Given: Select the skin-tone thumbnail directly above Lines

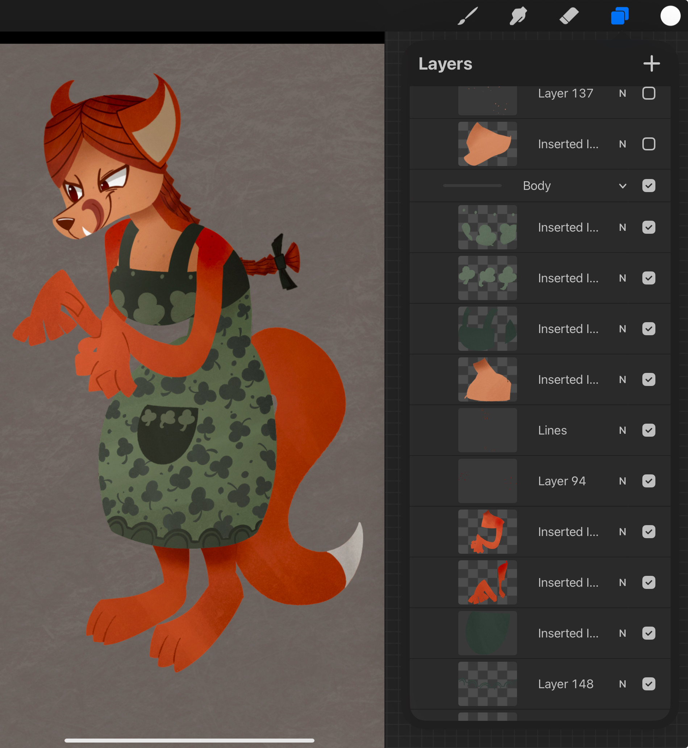Looking at the screenshot, I should (487, 379).
